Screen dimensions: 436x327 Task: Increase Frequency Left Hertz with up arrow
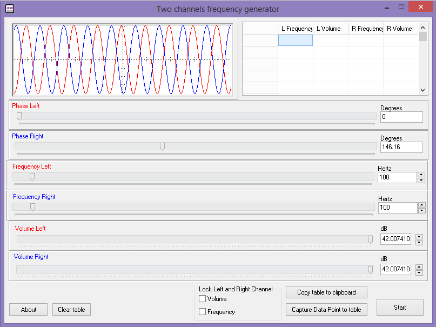point(421,175)
